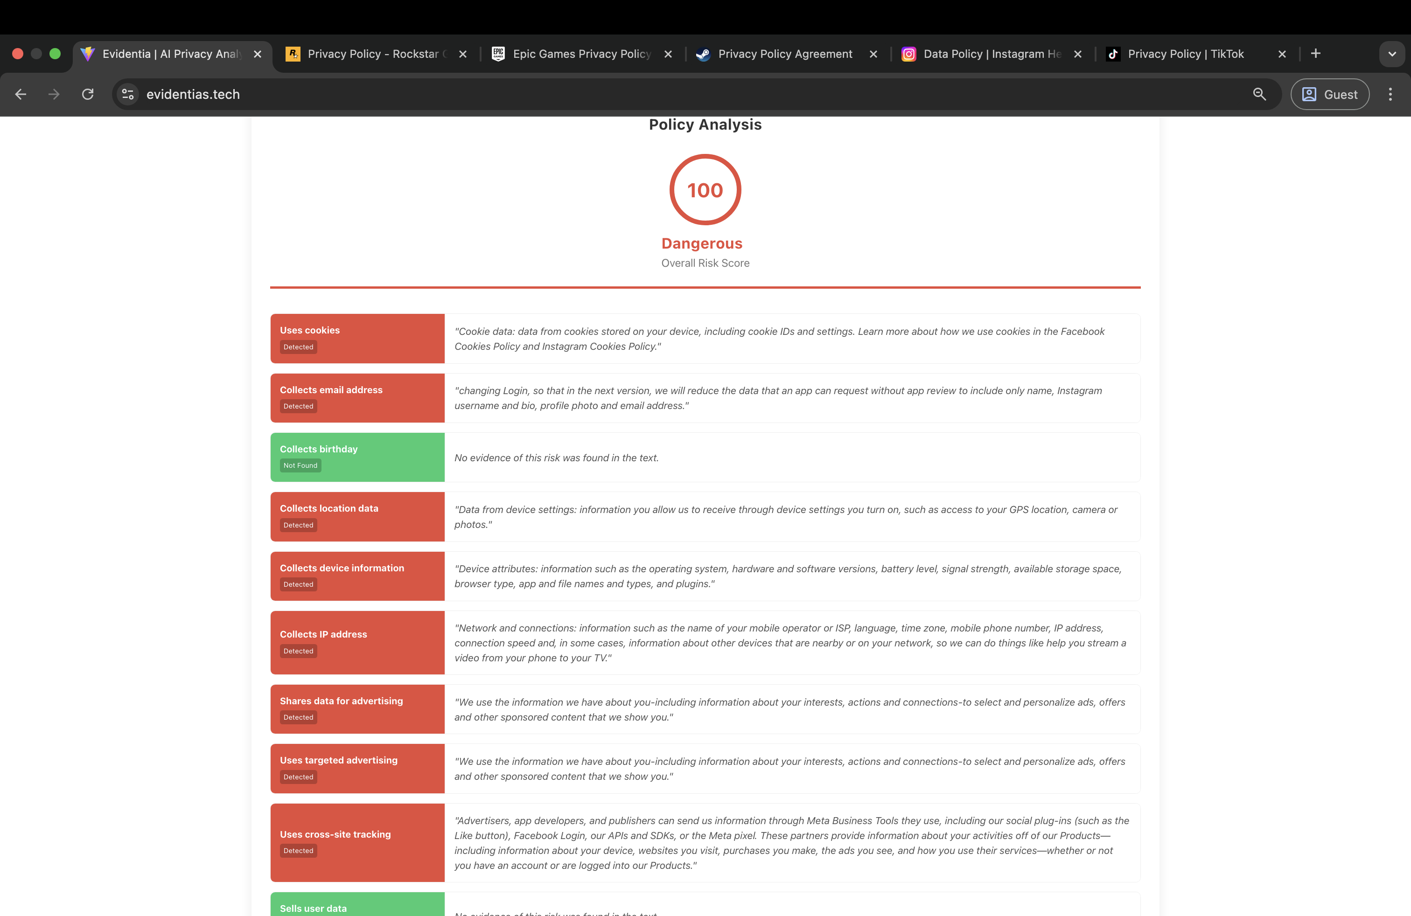Click the Collects location data card

click(x=357, y=516)
